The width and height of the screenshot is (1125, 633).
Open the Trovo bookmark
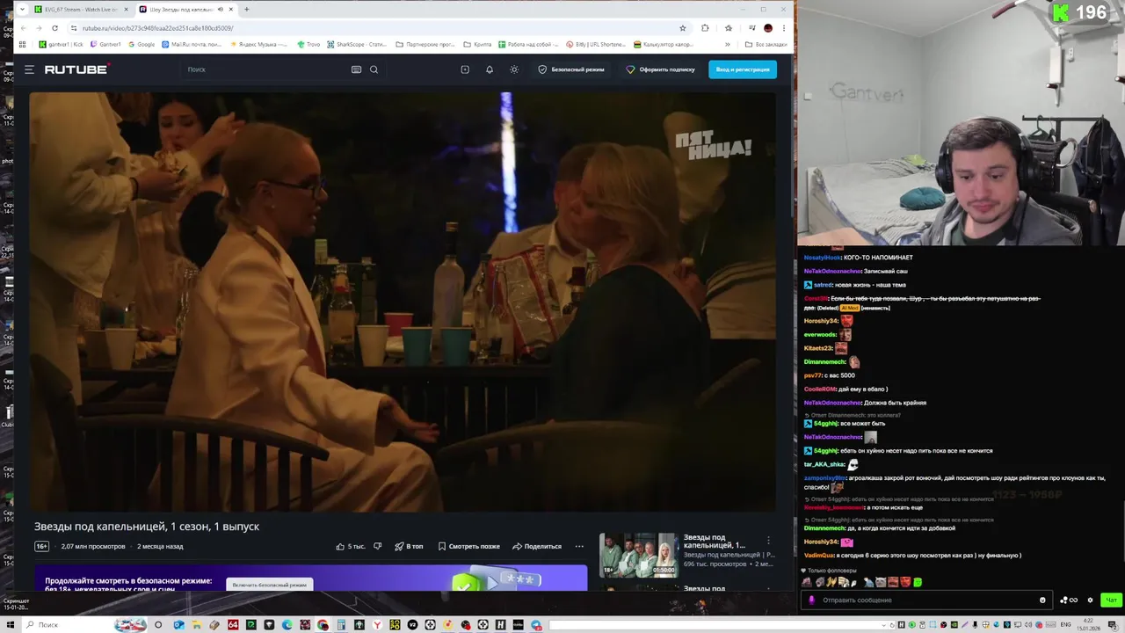[308, 45]
